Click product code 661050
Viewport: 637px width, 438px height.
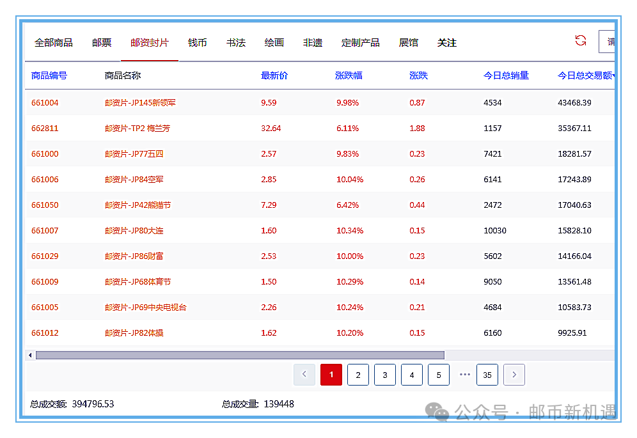45,205
